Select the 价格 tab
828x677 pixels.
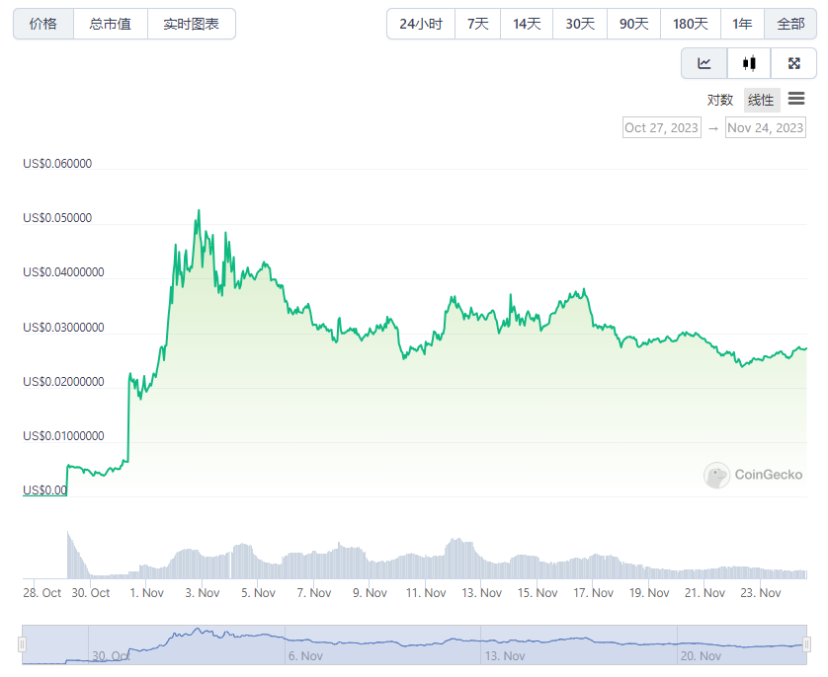pyautogui.click(x=43, y=24)
